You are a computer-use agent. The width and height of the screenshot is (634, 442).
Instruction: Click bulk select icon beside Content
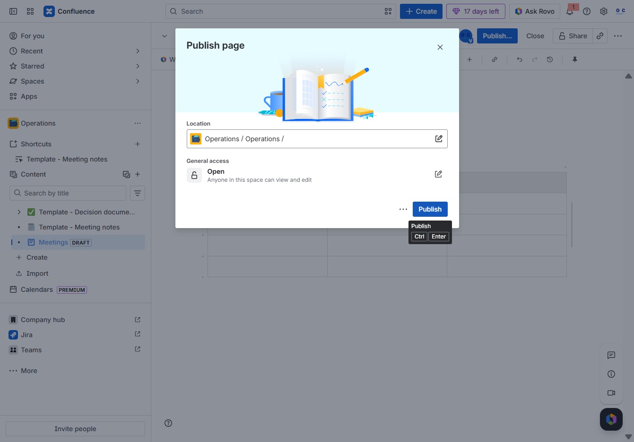coord(126,174)
